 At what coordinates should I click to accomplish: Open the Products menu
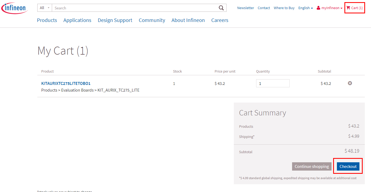click(47, 20)
